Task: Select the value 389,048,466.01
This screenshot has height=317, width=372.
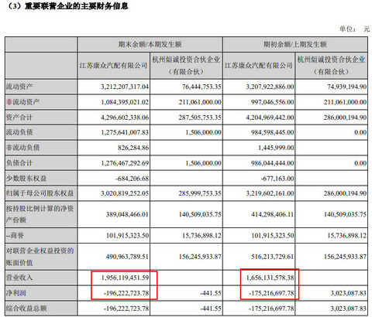Action: [127, 214]
